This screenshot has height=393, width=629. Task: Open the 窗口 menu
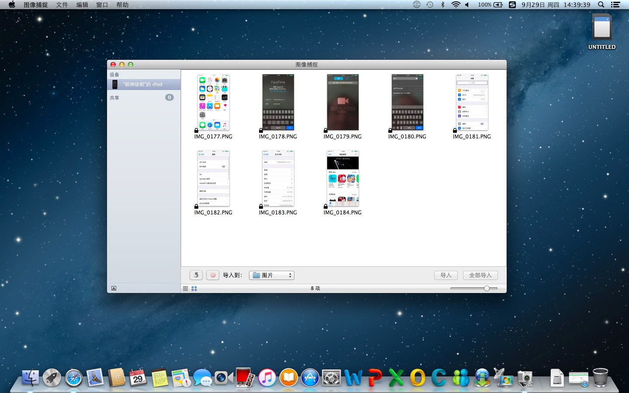102,5
